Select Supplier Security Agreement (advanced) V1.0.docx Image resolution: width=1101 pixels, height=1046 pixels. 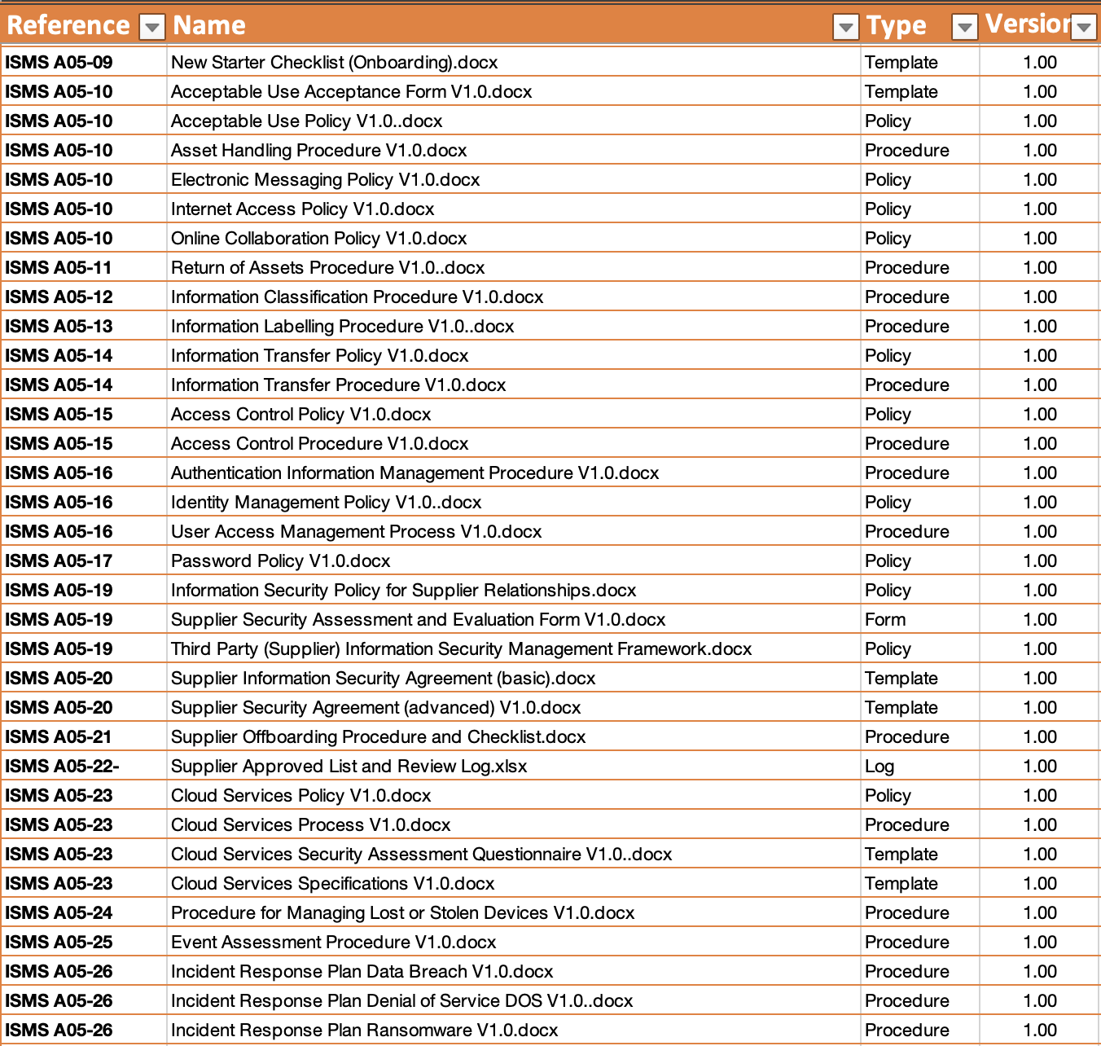click(514, 707)
